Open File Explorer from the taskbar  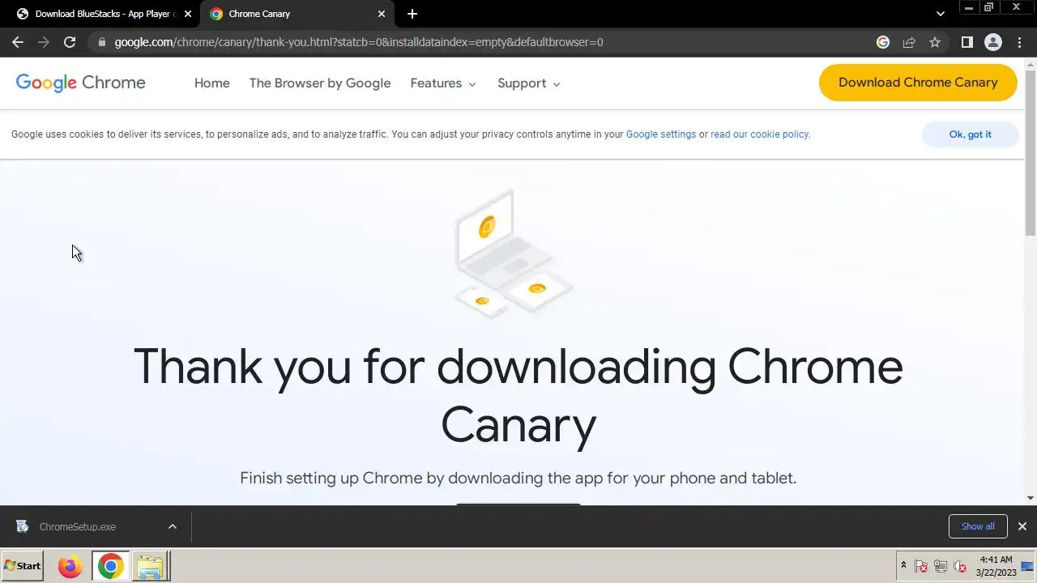click(150, 566)
